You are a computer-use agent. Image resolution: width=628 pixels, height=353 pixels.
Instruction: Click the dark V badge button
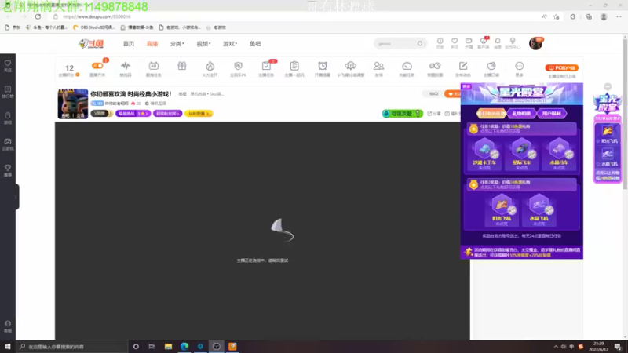pyautogui.click(x=101, y=114)
